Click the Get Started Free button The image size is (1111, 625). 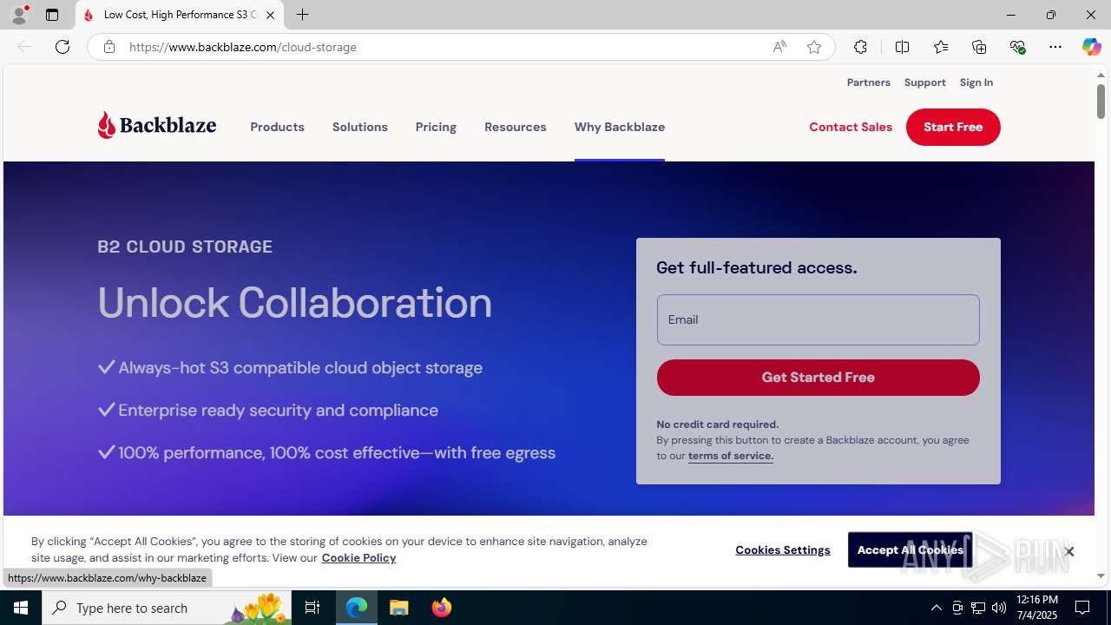pos(818,378)
